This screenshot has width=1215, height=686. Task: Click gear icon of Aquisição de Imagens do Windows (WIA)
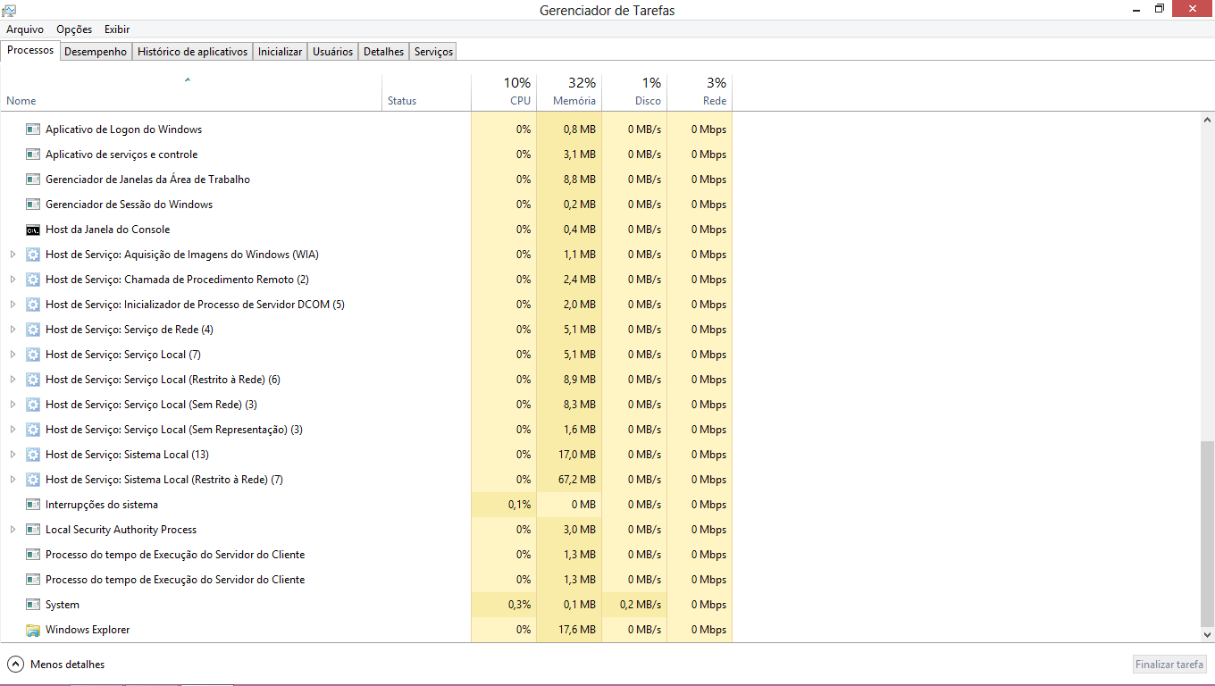[33, 255]
